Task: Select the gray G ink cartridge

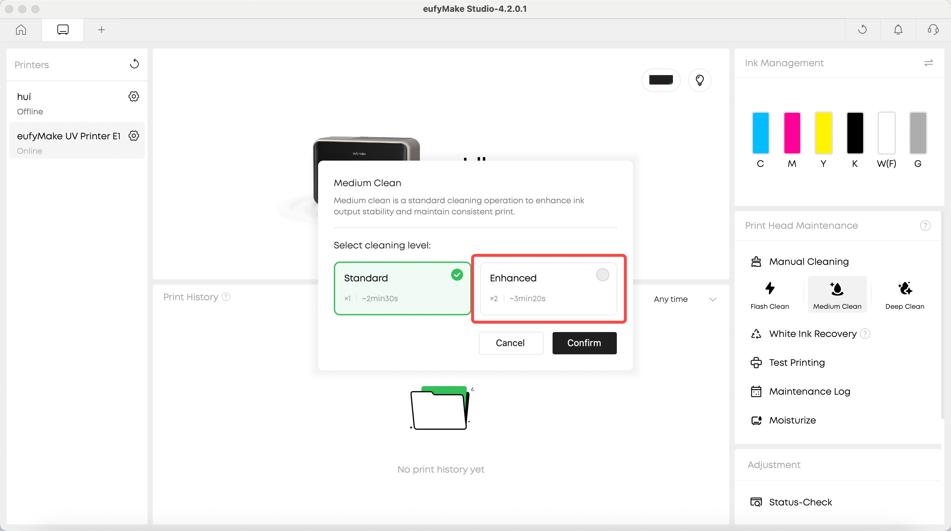Action: (x=918, y=133)
